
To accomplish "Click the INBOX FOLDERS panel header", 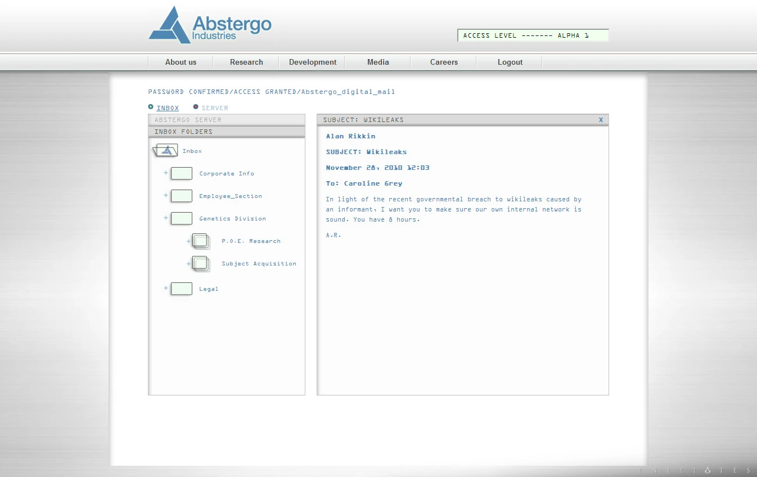I will pos(227,132).
